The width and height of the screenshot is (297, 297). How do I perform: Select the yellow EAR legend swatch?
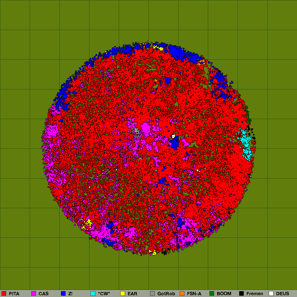(123, 293)
